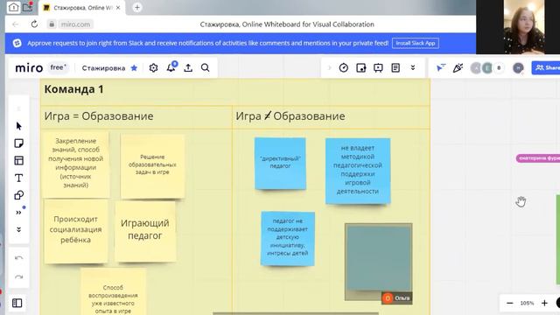Zoom out with the minus button
Viewport: 560px width, 315px height.
click(510, 304)
